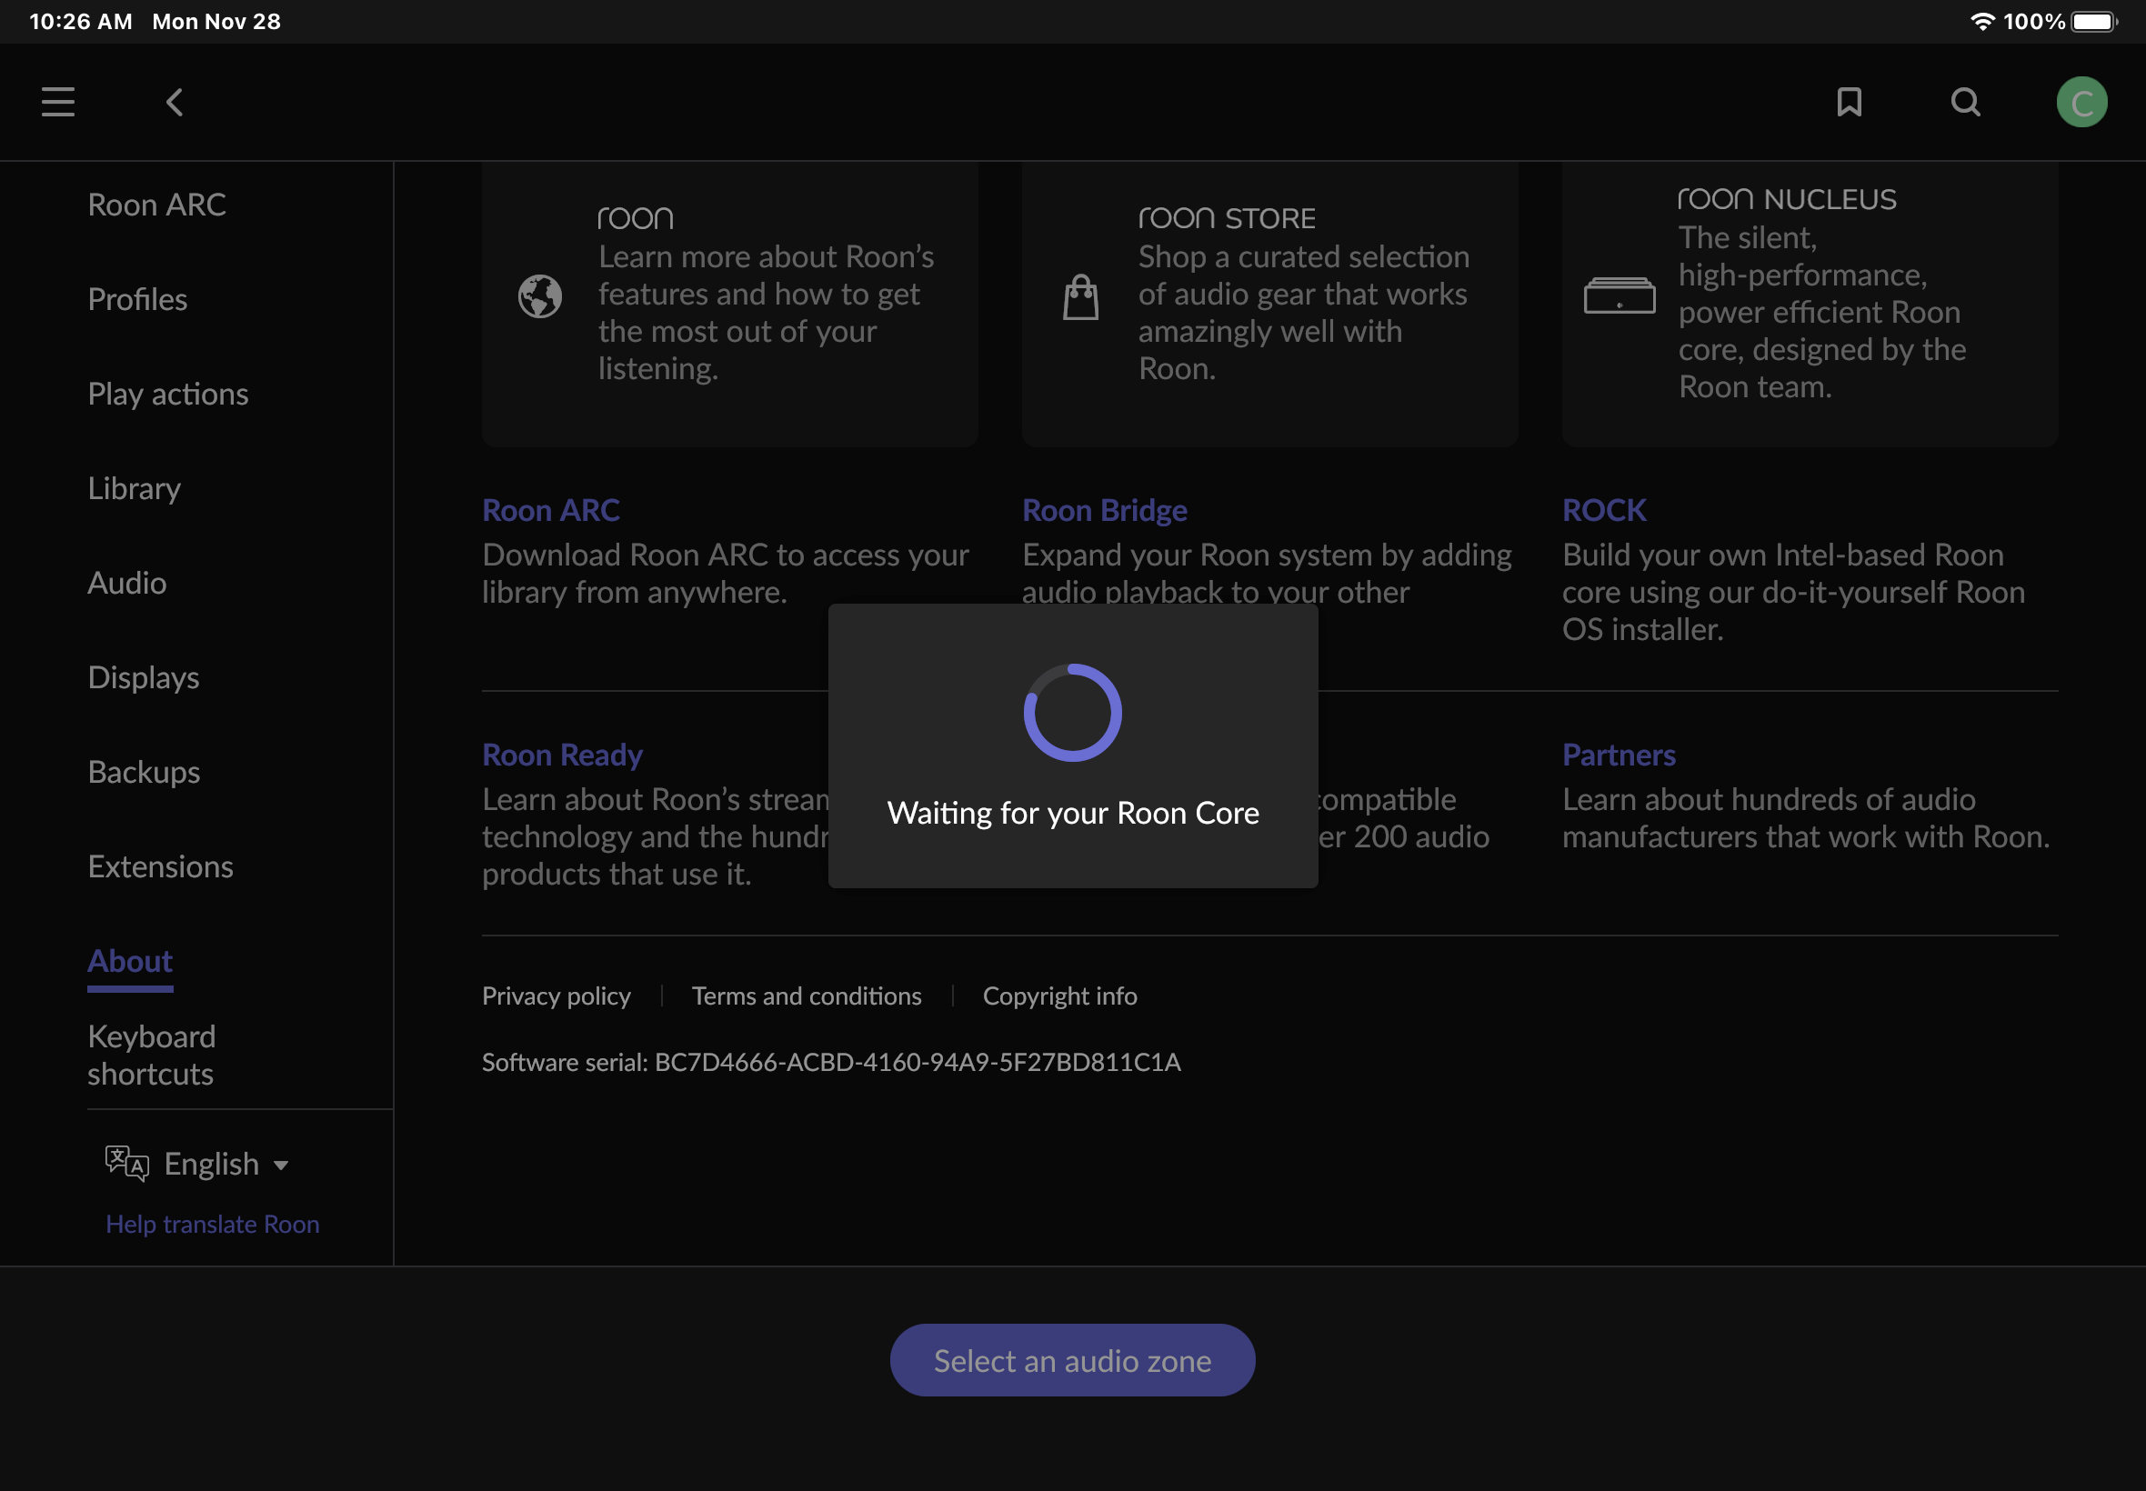Click the battery status indicator
This screenshot has width=2146, height=1491.
2093,22
